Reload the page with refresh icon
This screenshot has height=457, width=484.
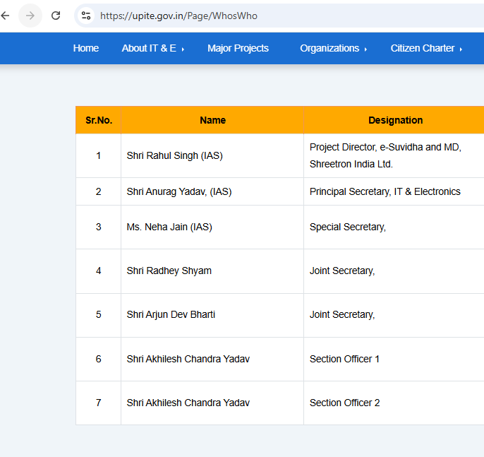56,16
